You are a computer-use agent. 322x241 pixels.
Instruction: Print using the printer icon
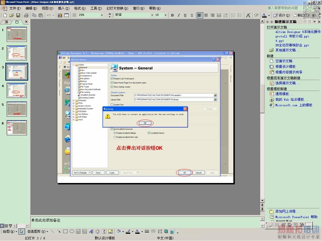pyautogui.click(x=26, y=15)
